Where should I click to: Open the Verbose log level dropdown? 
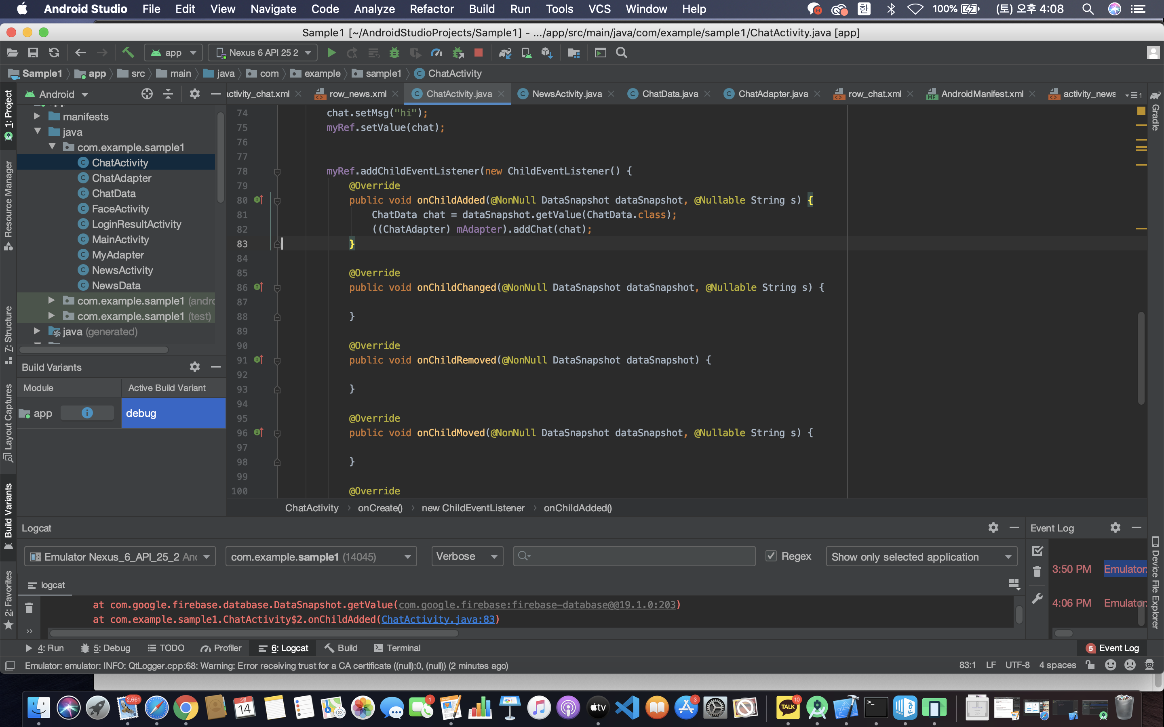[466, 556]
